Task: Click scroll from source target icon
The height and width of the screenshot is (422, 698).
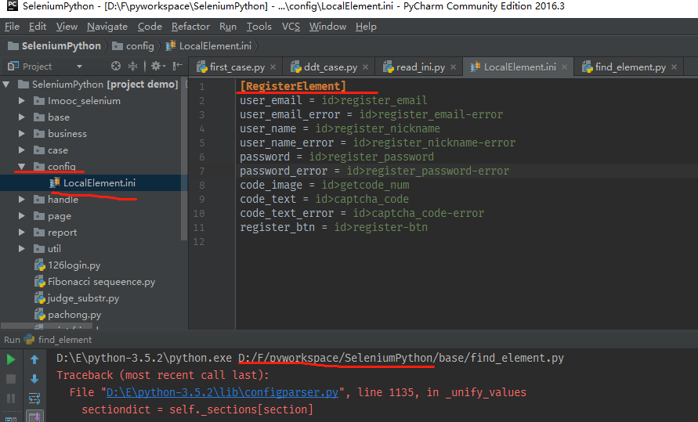Action: 116,67
